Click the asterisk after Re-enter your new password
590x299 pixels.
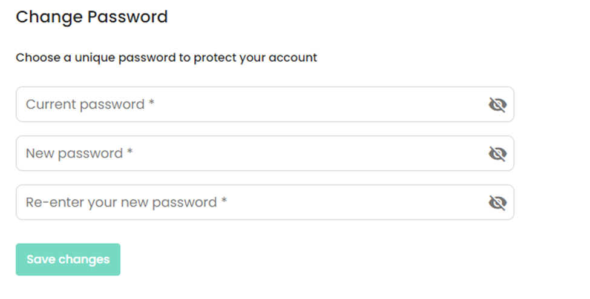(x=224, y=201)
